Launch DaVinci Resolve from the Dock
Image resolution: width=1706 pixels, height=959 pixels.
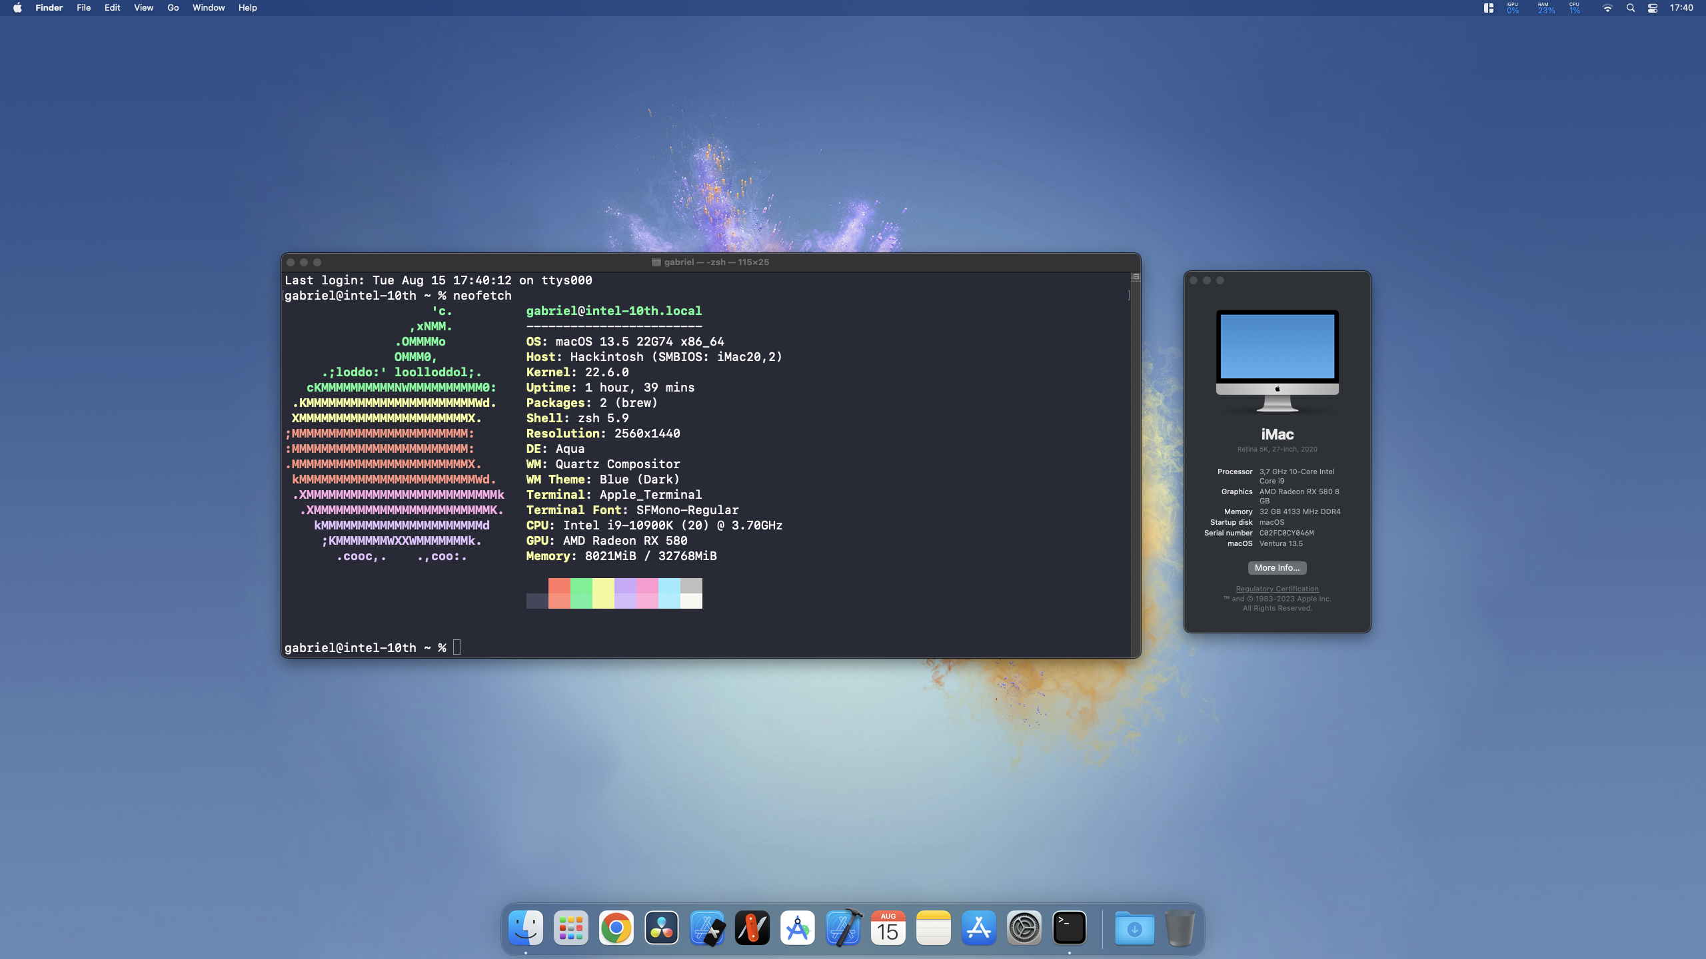tap(660, 927)
